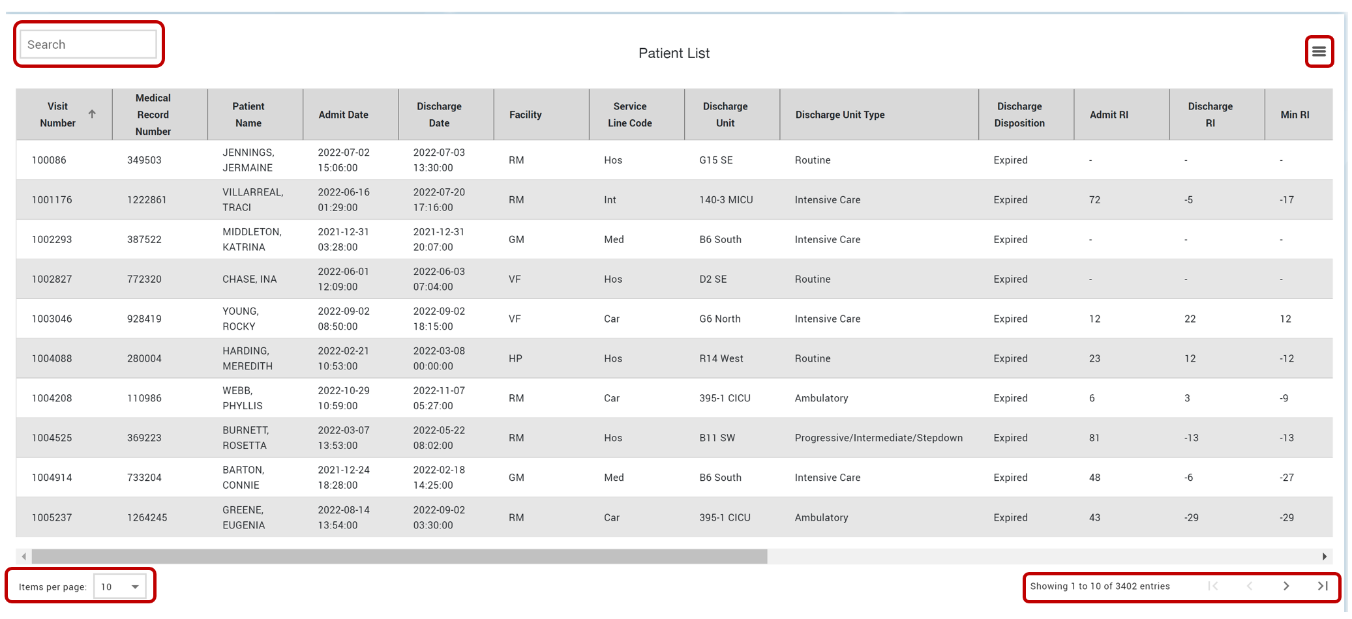
Task: Click patient JENNINGS, JERMAINE
Action: tap(248, 160)
